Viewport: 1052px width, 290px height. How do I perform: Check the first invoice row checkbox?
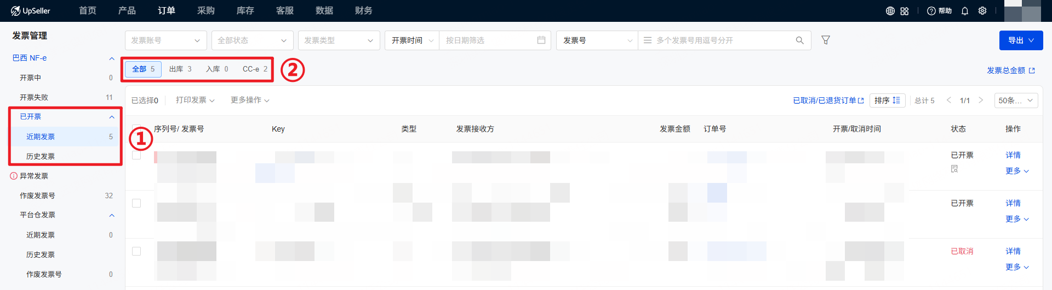[136, 155]
